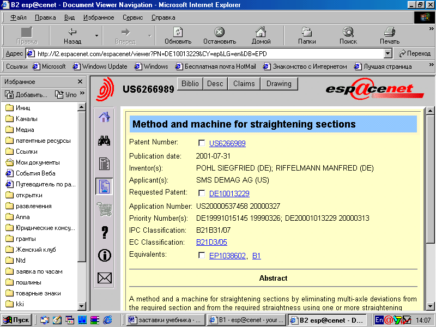Check the box next to US6266989
Viewport: 436px width, 327px height.
point(202,143)
